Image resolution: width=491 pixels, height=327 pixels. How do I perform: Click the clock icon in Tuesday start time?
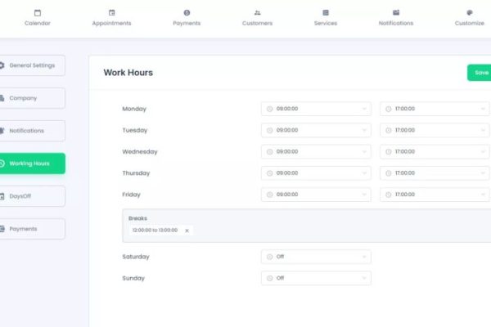click(269, 130)
